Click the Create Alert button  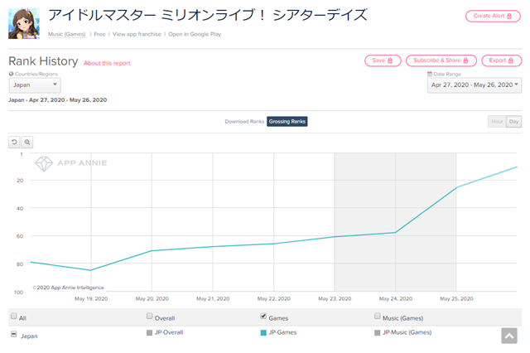(x=493, y=16)
